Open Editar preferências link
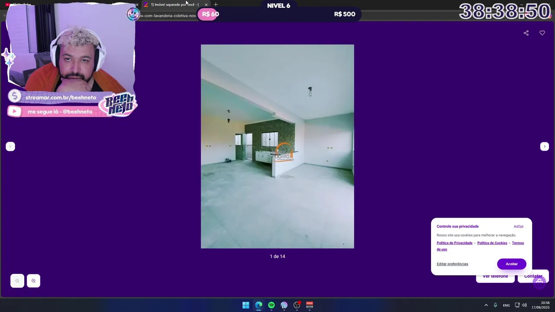Screen dimensions: 555x312 [452, 264]
